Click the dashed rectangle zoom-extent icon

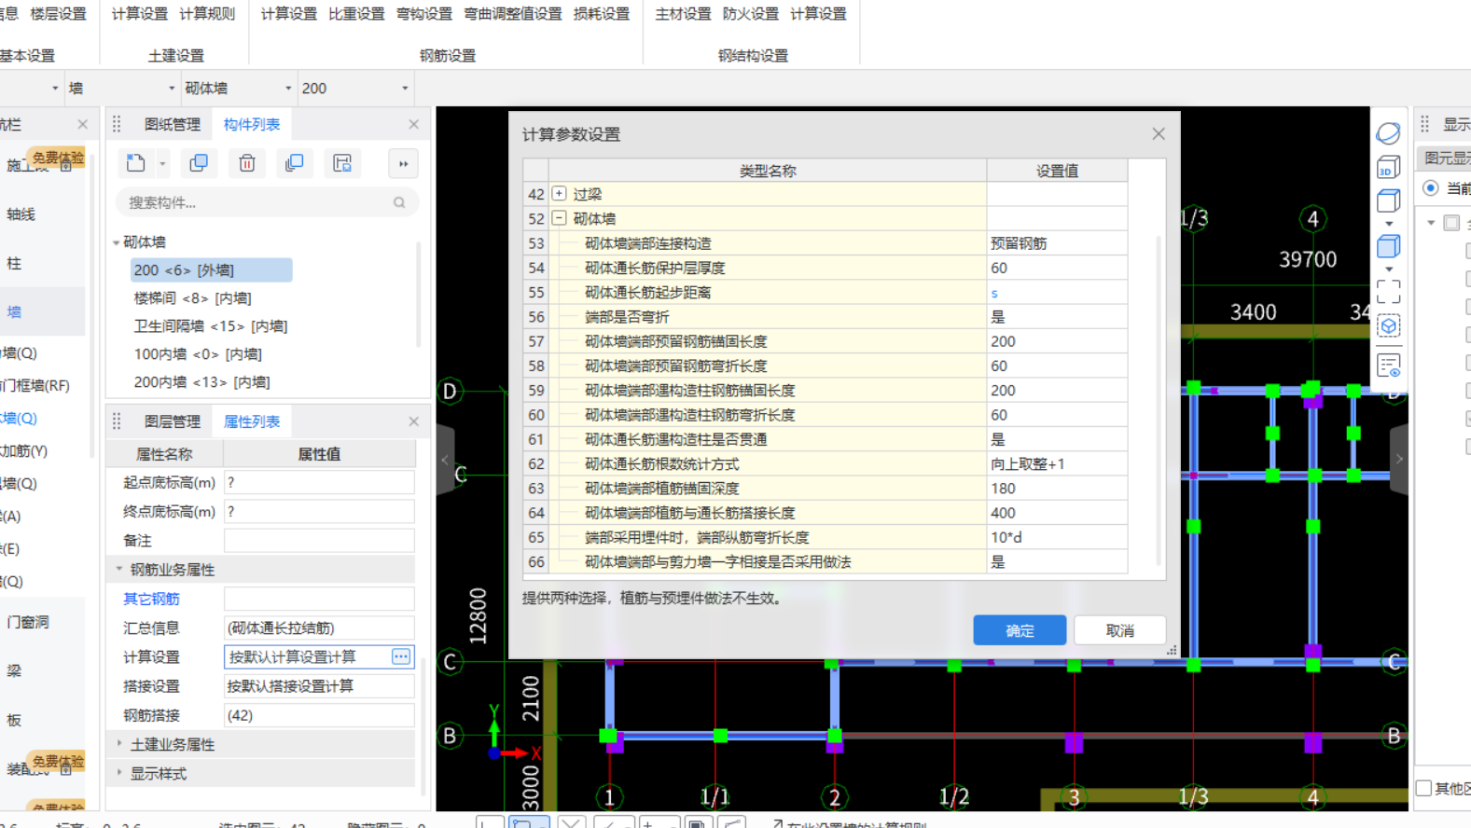(x=1388, y=292)
